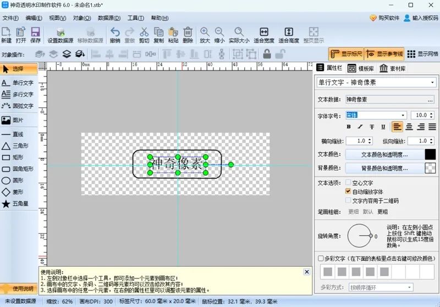Viewport: 440px width, 307px height.
Task: Select the 单行文字 single-line text tool
Action: pos(18,83)
